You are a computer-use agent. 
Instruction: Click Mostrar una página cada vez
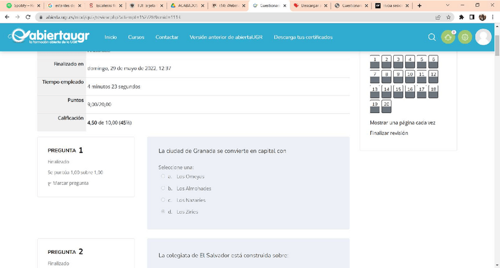point(402,123)
